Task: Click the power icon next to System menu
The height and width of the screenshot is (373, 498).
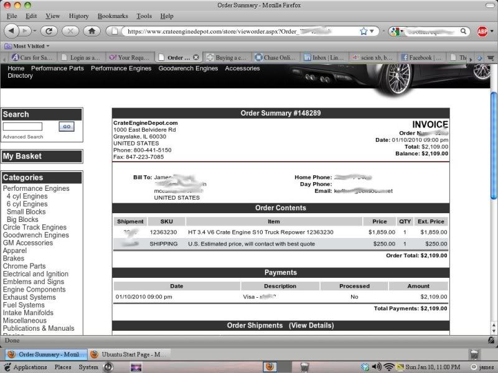Action: pyautogui.click(x=108, y=367)
